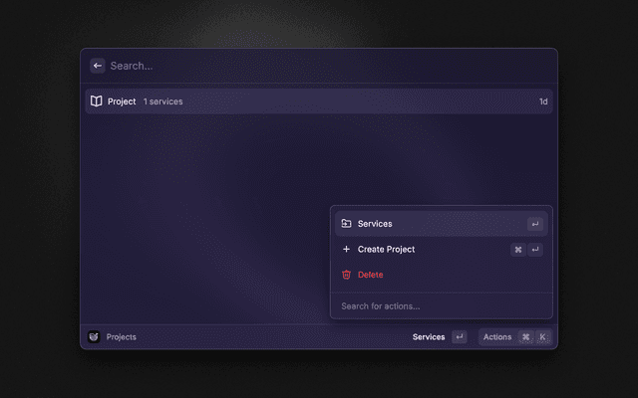The height and width of the screenshot is (398, 638).
Task: Toggle the Actions panel button
Action: (497, 337)
